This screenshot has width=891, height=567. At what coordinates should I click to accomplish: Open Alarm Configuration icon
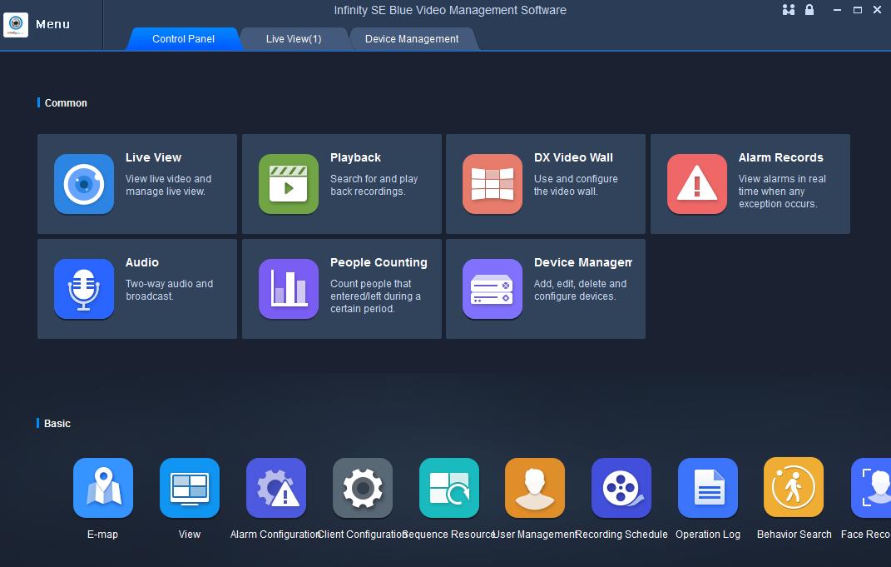click(x=276, y=488)
